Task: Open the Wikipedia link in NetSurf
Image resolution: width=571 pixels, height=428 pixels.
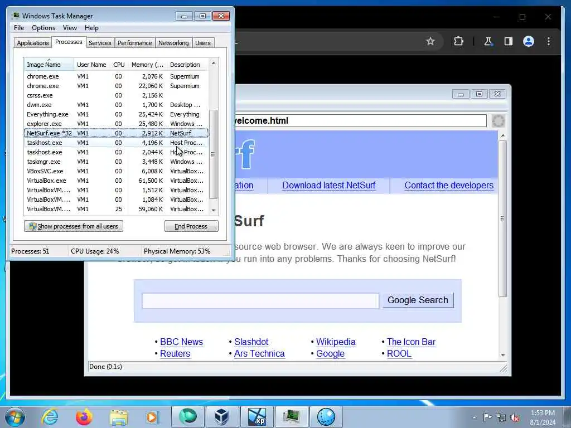Action: [336, 342]
